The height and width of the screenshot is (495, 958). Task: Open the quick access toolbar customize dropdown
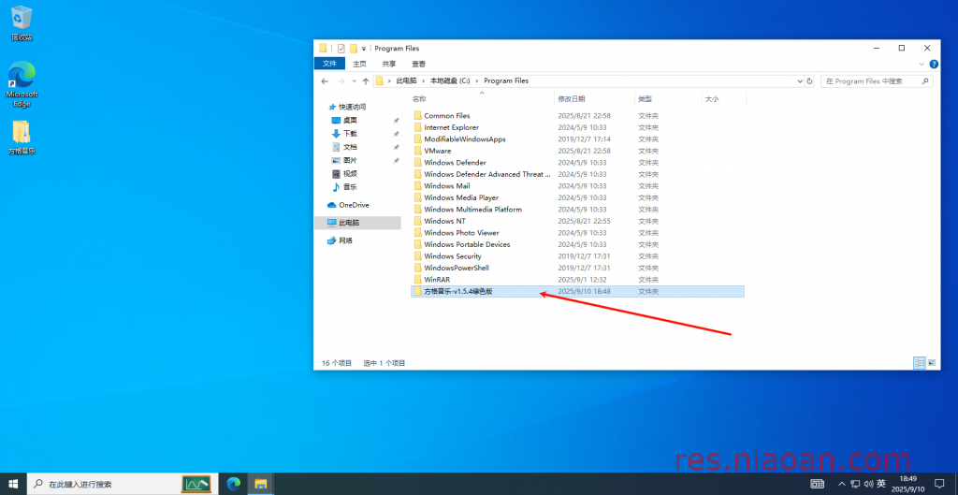tap(364, 49)
